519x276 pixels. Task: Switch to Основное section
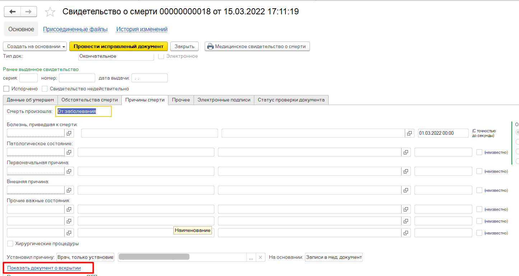pyautogui.click(x=21, y=29)
